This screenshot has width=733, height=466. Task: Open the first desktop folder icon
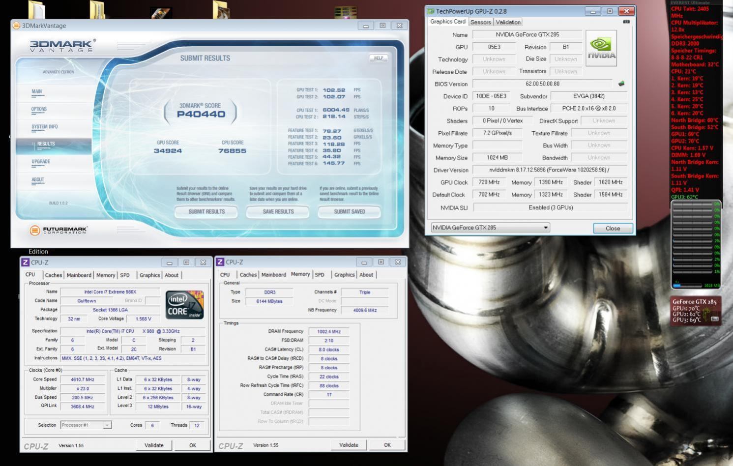click(37, 10)
